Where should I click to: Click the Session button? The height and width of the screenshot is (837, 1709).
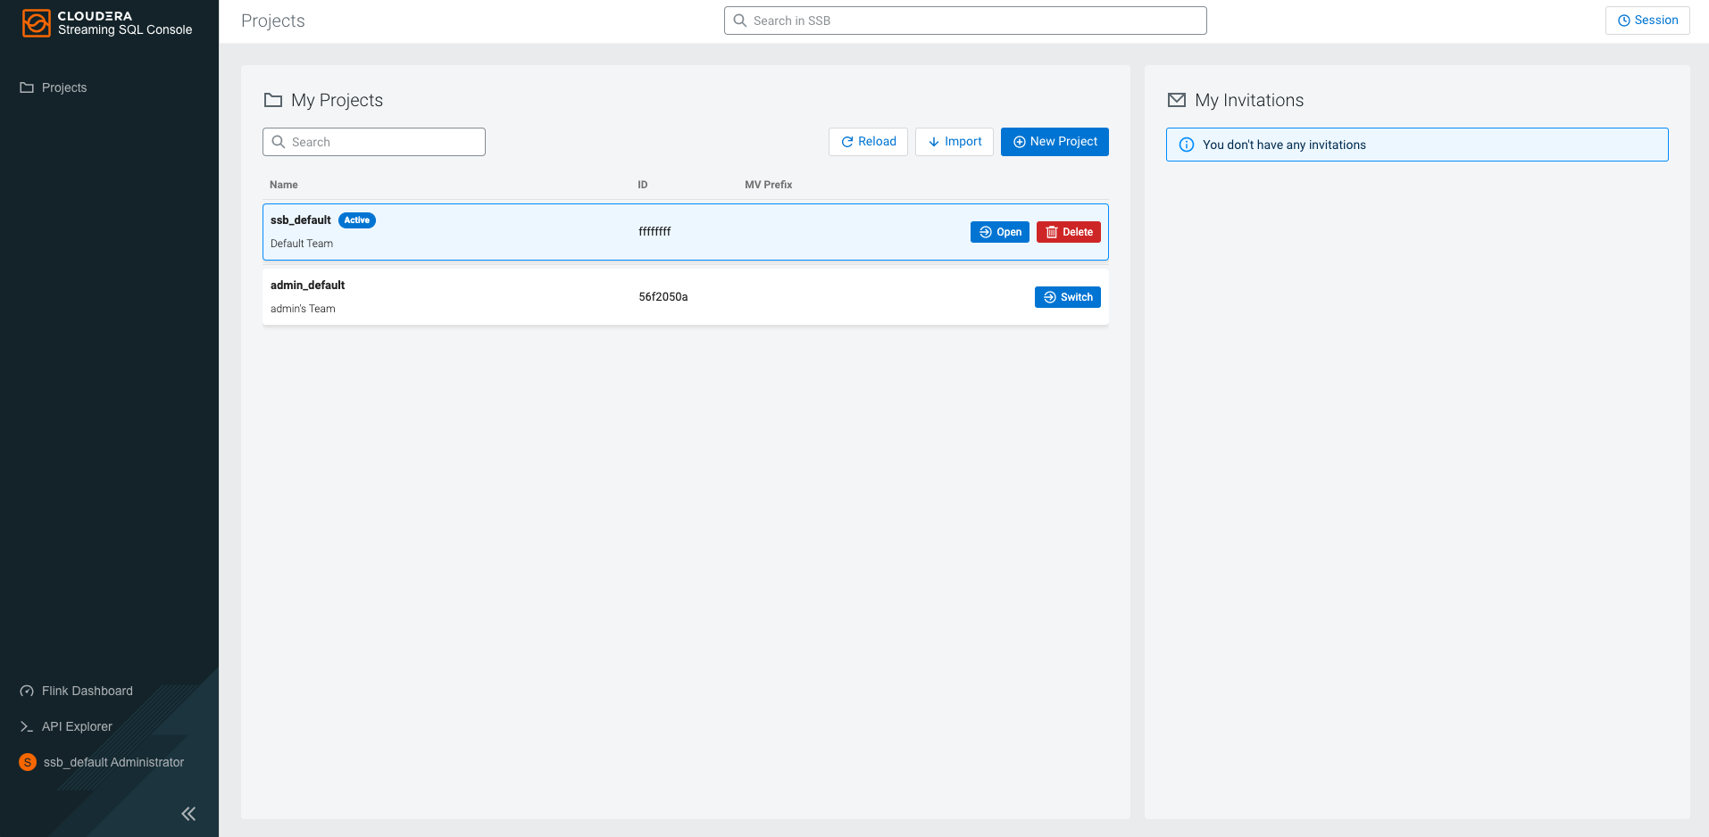1646,21
